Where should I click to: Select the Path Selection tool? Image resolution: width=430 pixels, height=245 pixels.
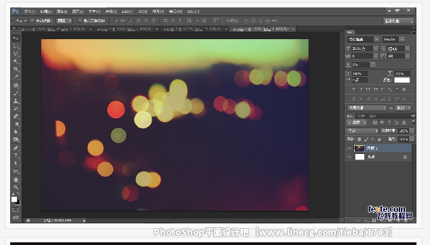[16, 163]
